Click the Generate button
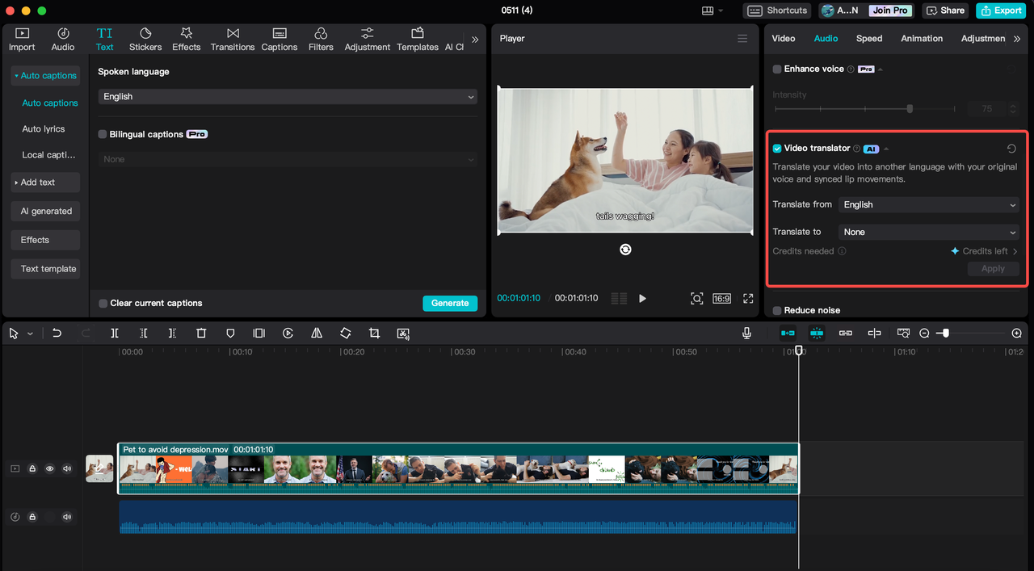 450,303
